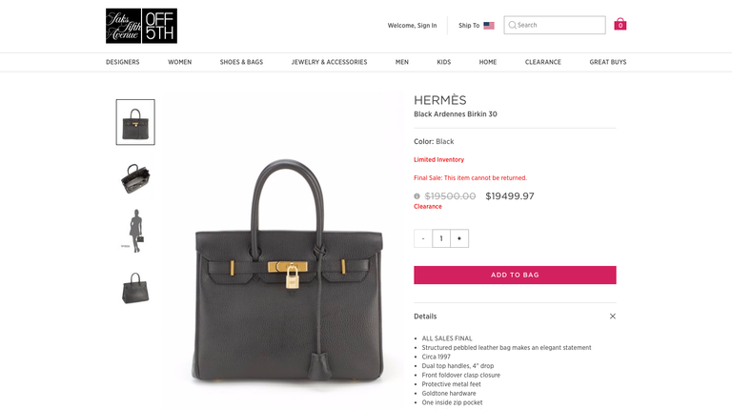732x409 pixels.
Task: Open the Shoes & Bags menu
Action: tap(241, 62)
